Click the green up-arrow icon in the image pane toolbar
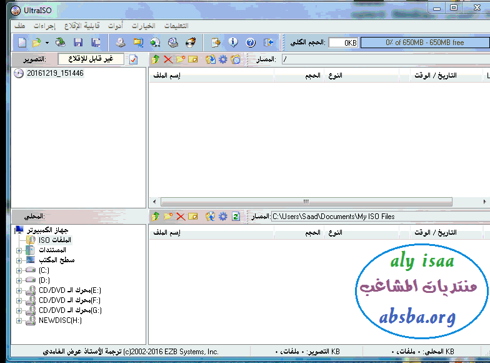This screenshot has width=490, height=363. pyautogui.click(x=156, y=59)
